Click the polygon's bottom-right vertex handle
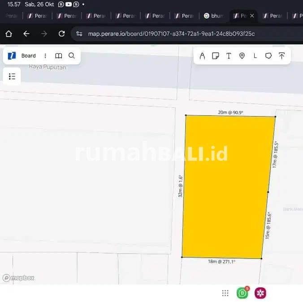303x302 pixels. point(261,259)
